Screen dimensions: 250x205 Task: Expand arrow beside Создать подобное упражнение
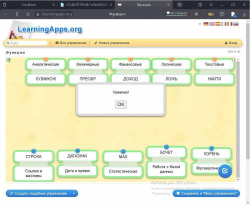coord(74,193)
